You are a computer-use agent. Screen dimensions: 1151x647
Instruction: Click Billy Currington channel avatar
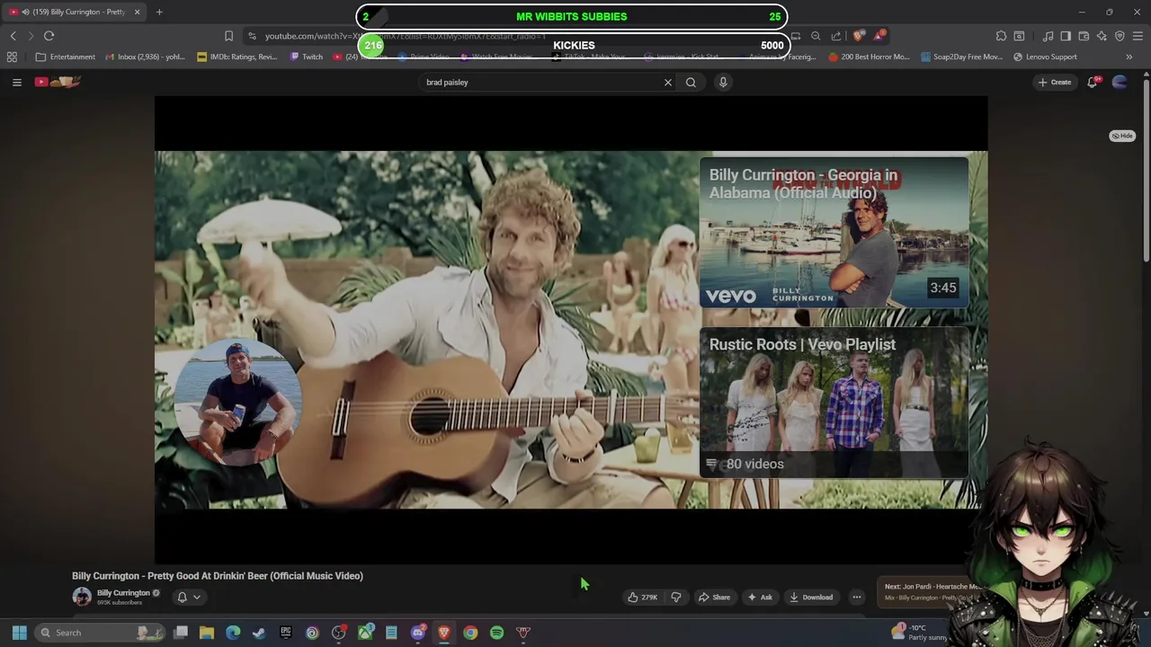(82, 597)
